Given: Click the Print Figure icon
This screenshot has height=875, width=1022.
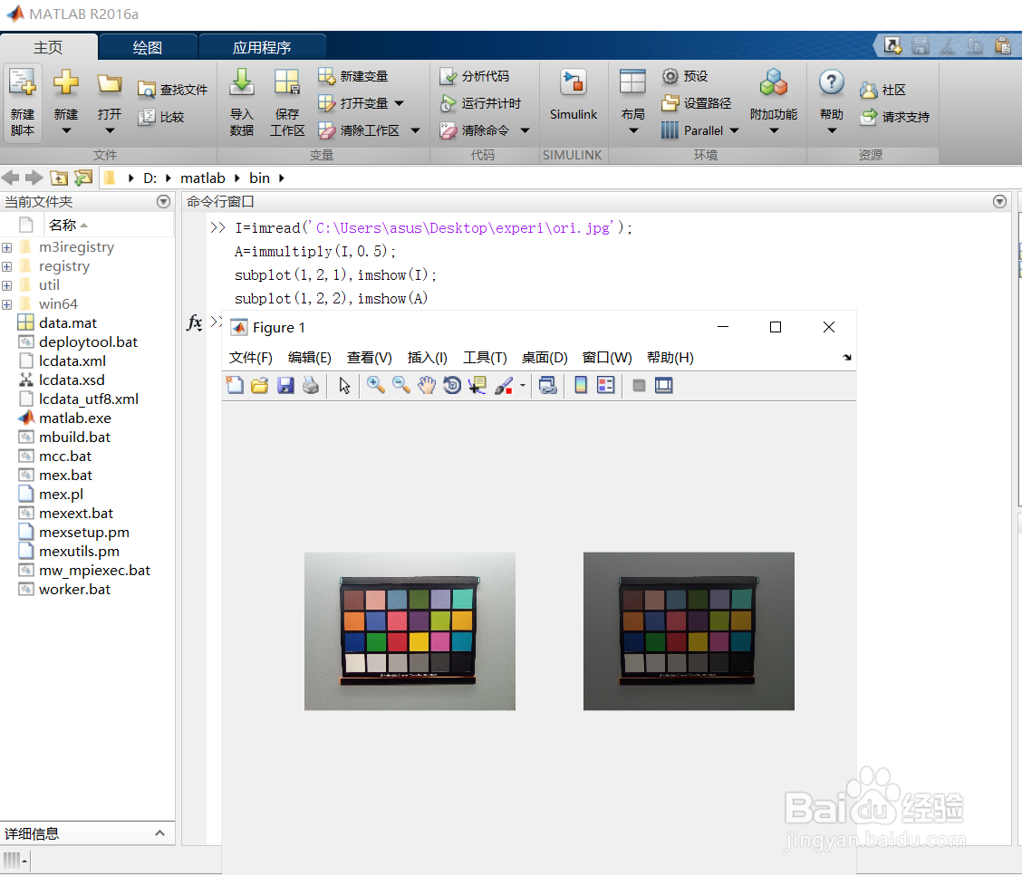Looking at the screenshot, I should pyautogui.click(x=311, y=386).
